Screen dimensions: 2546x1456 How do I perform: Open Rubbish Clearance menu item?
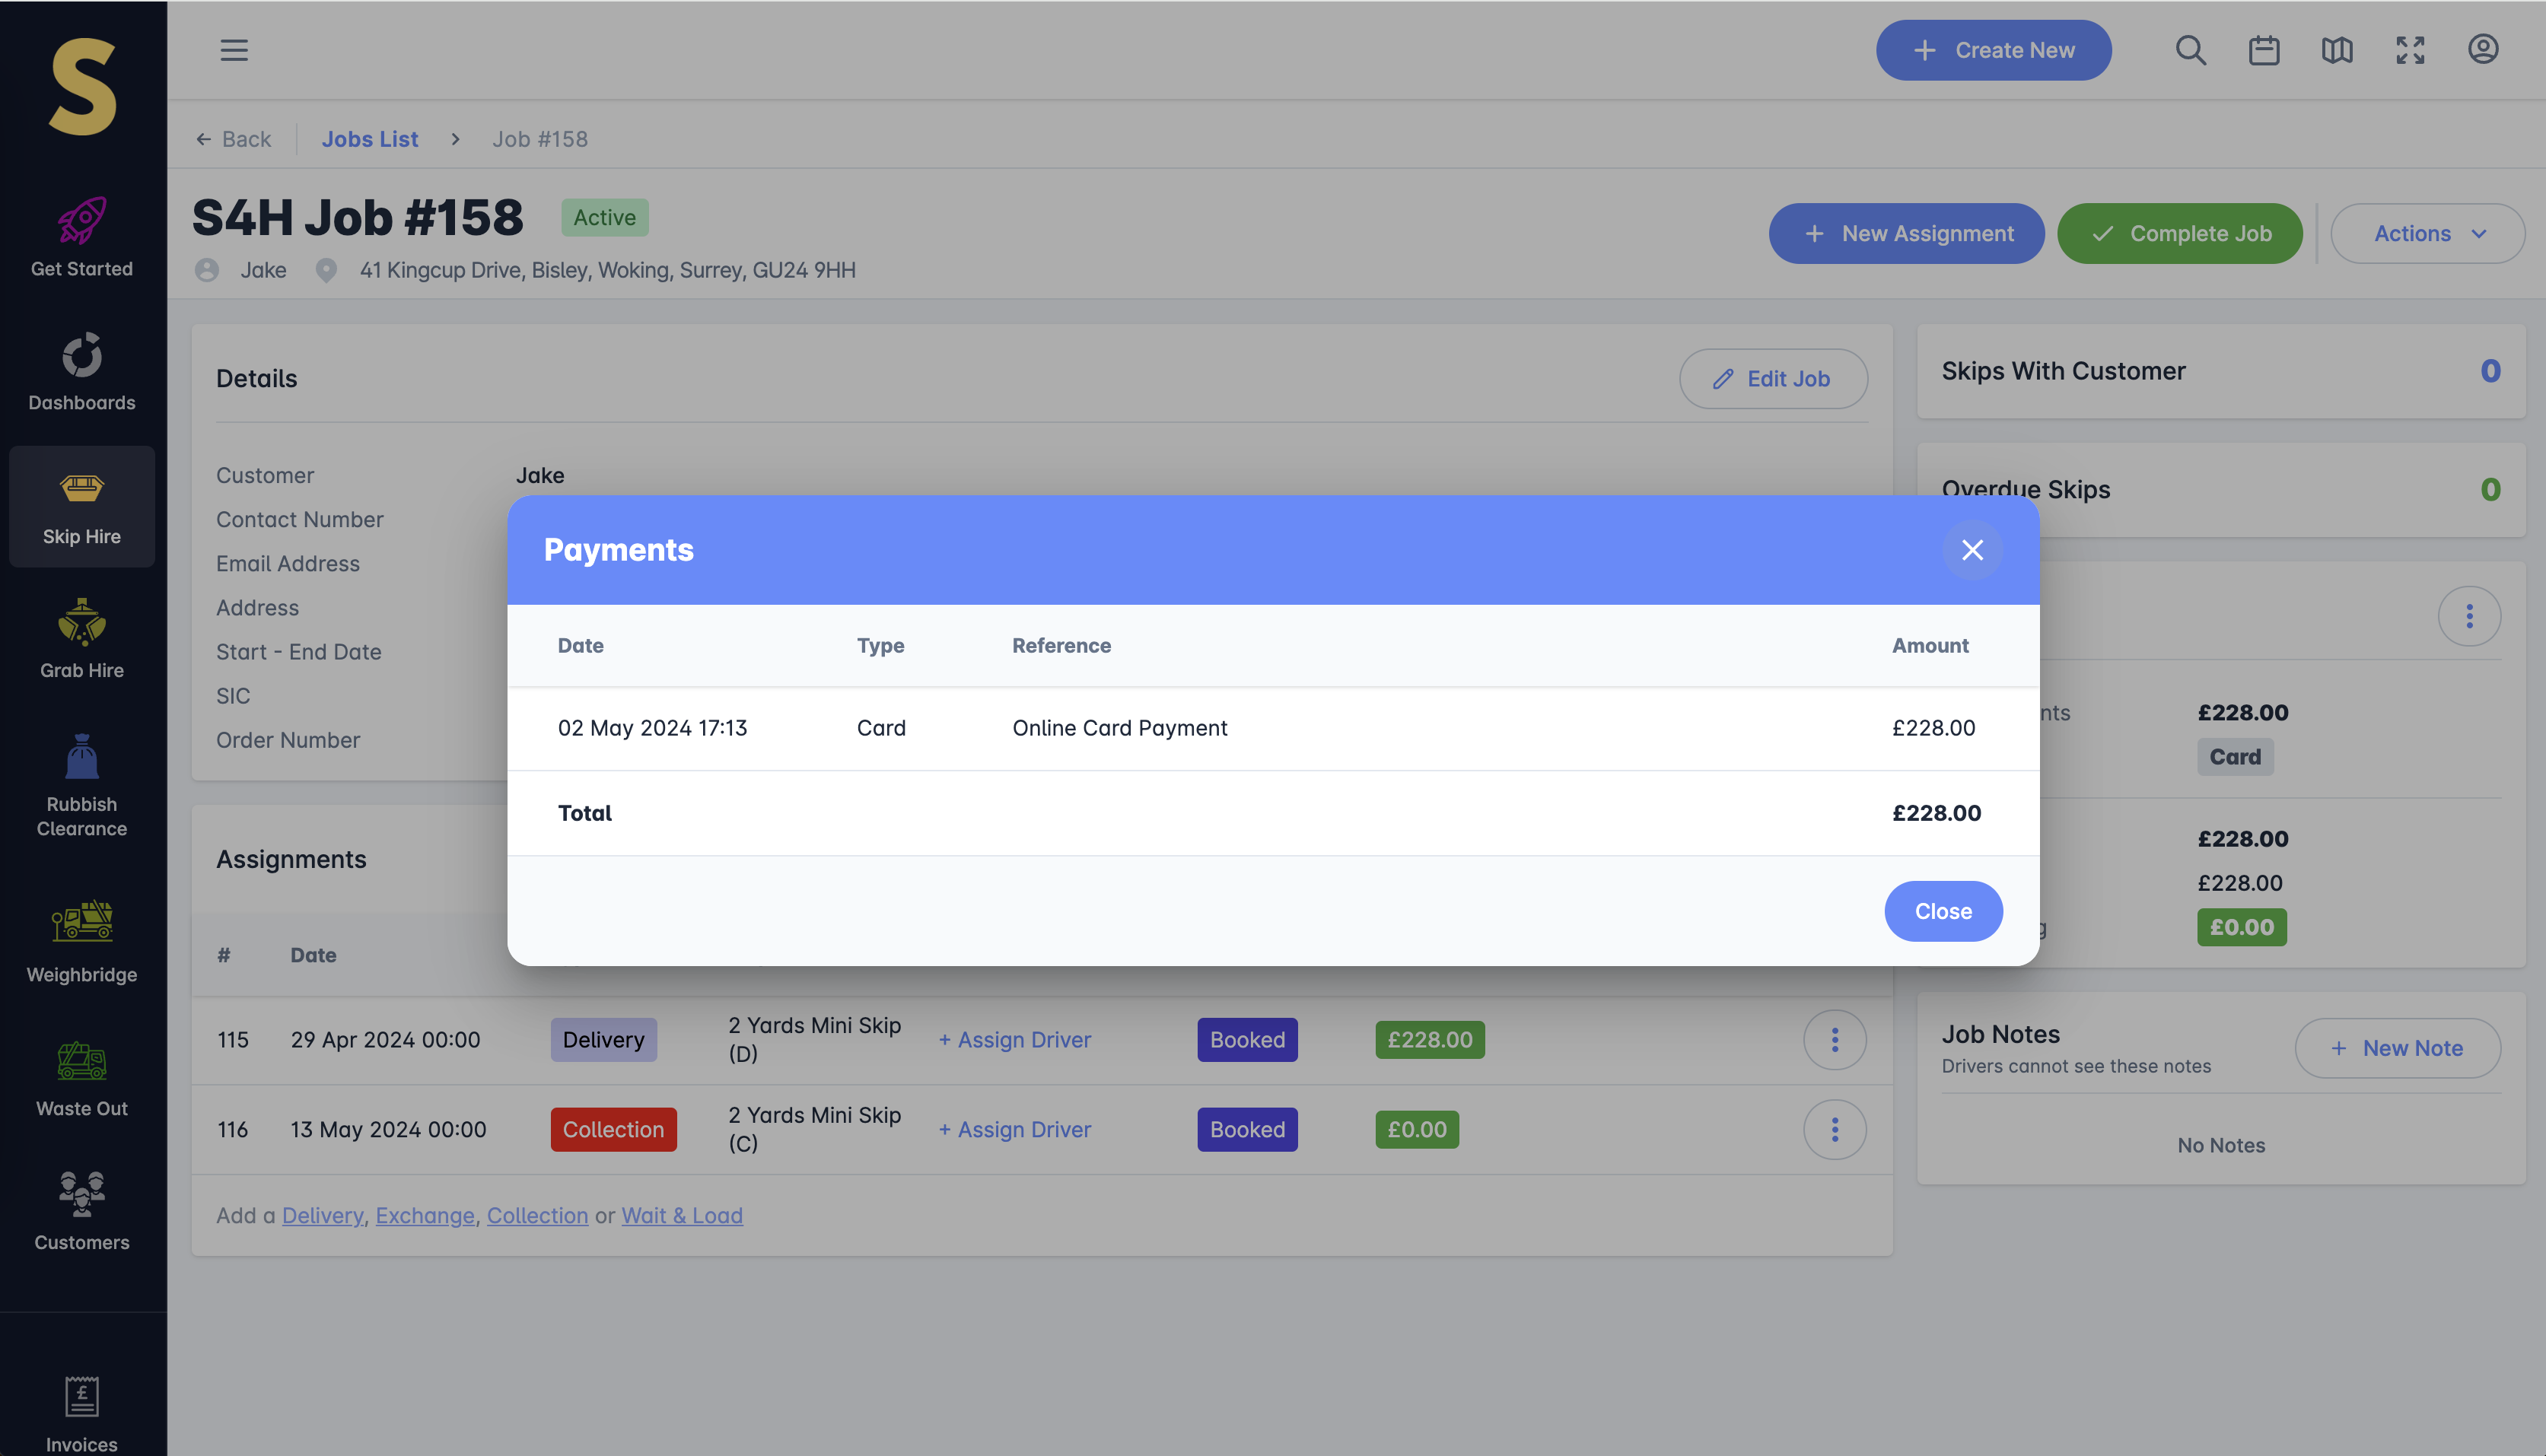tap(82, 786)
